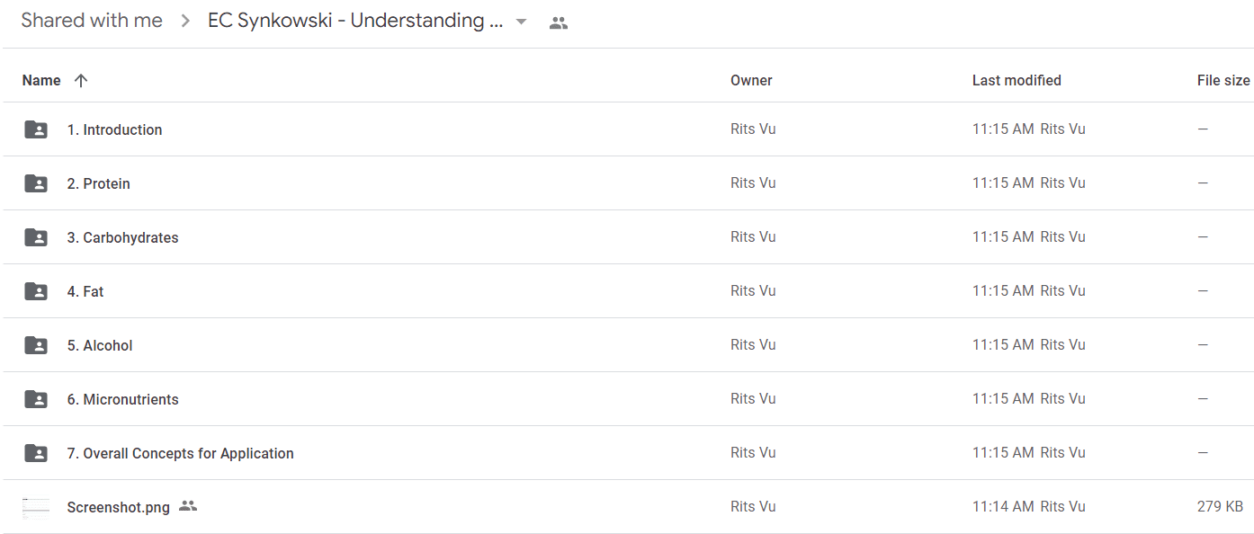Viewport: 1254px width, 534px height.
Task: Click the shared folder icon beside 2. Protein
Action: point(36,183)
